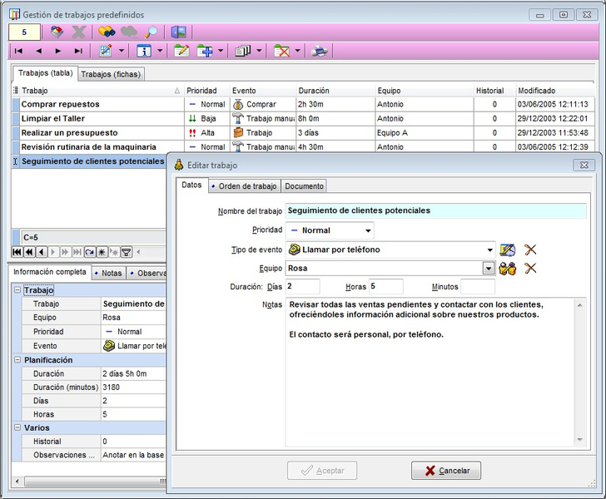Click the printer icon

tap(320, 51)
